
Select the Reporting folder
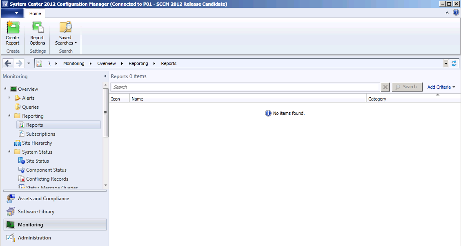pyautogui.click(x=33, y=116)
